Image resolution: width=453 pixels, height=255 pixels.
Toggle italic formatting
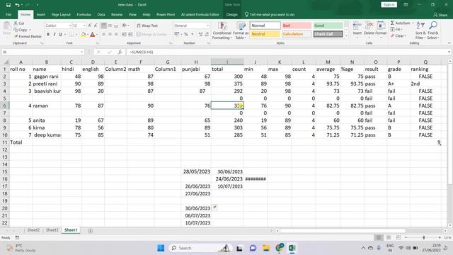[x=55, y=35]
